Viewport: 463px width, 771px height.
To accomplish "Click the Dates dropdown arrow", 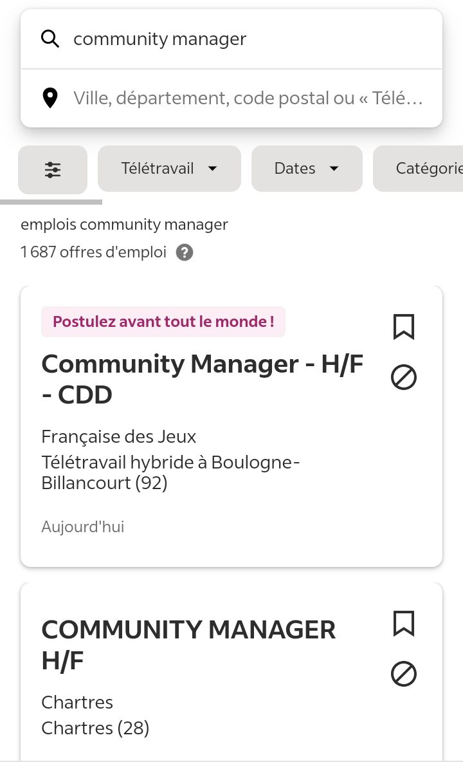I will [x=334, y=169].
